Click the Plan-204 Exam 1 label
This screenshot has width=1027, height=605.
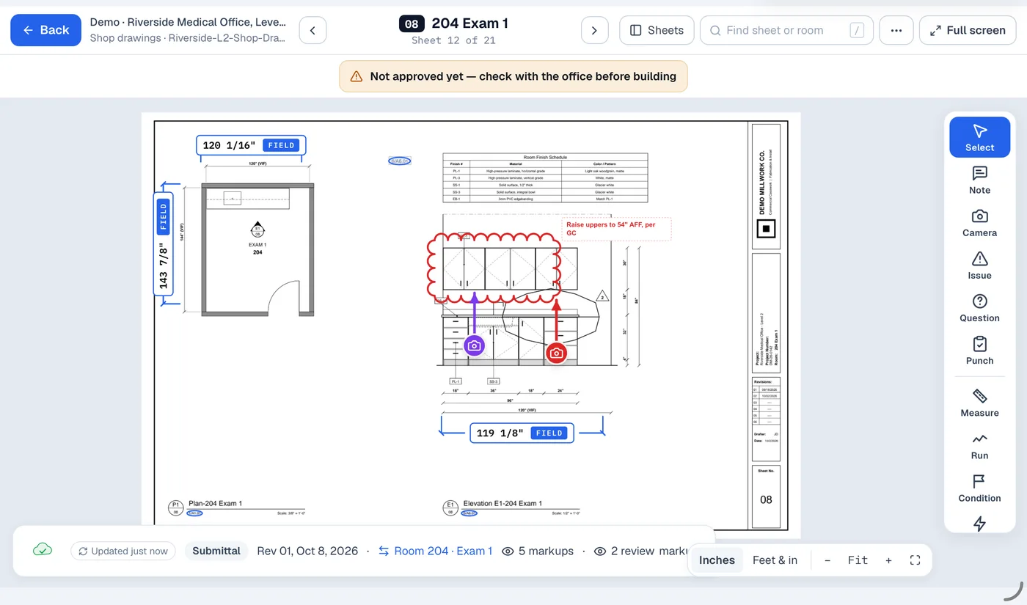coord(215,504)
